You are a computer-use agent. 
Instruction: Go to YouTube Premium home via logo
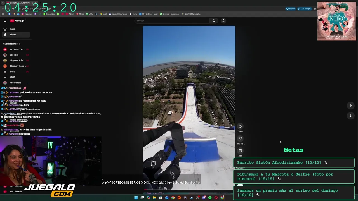tap(17, 21)
